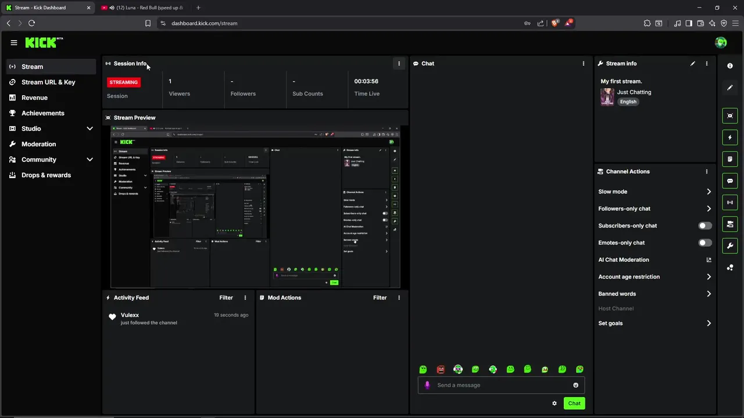
Task: Open the hamburger navigation menu
Action: 14,42
